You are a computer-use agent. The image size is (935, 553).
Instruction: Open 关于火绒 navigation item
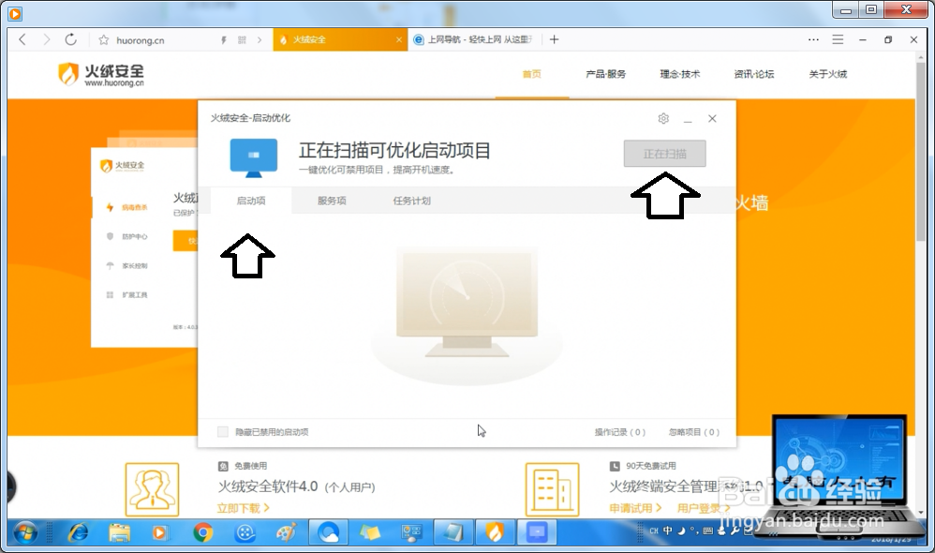coord(827,74)
